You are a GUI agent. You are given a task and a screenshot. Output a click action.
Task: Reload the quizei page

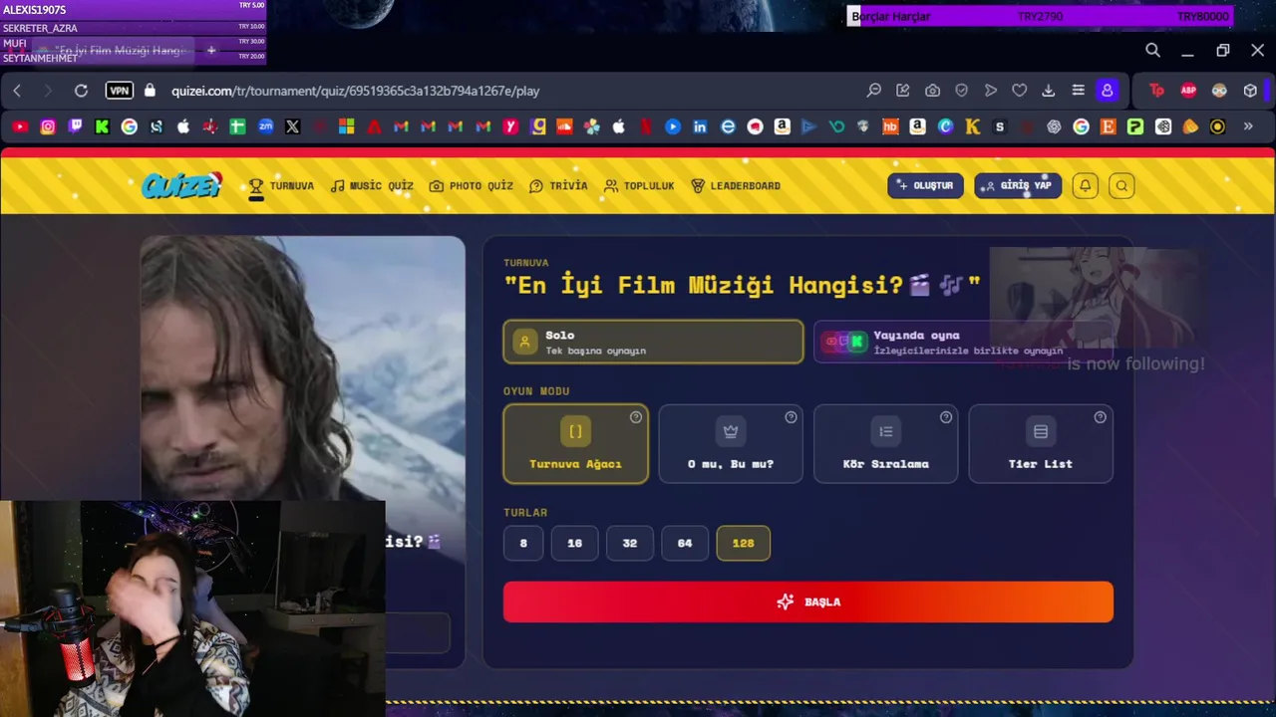(x=81, y=91)
